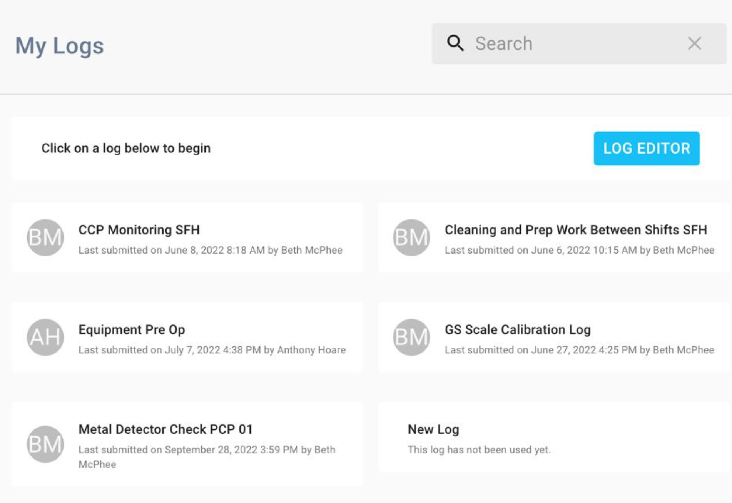Image resolution: width=732 pixels, height=503 pixels.
Task: Click the My Logs page heading
Action: (x=59, y=46)
